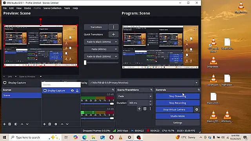Open the File menu

click(x=5, y=8)
